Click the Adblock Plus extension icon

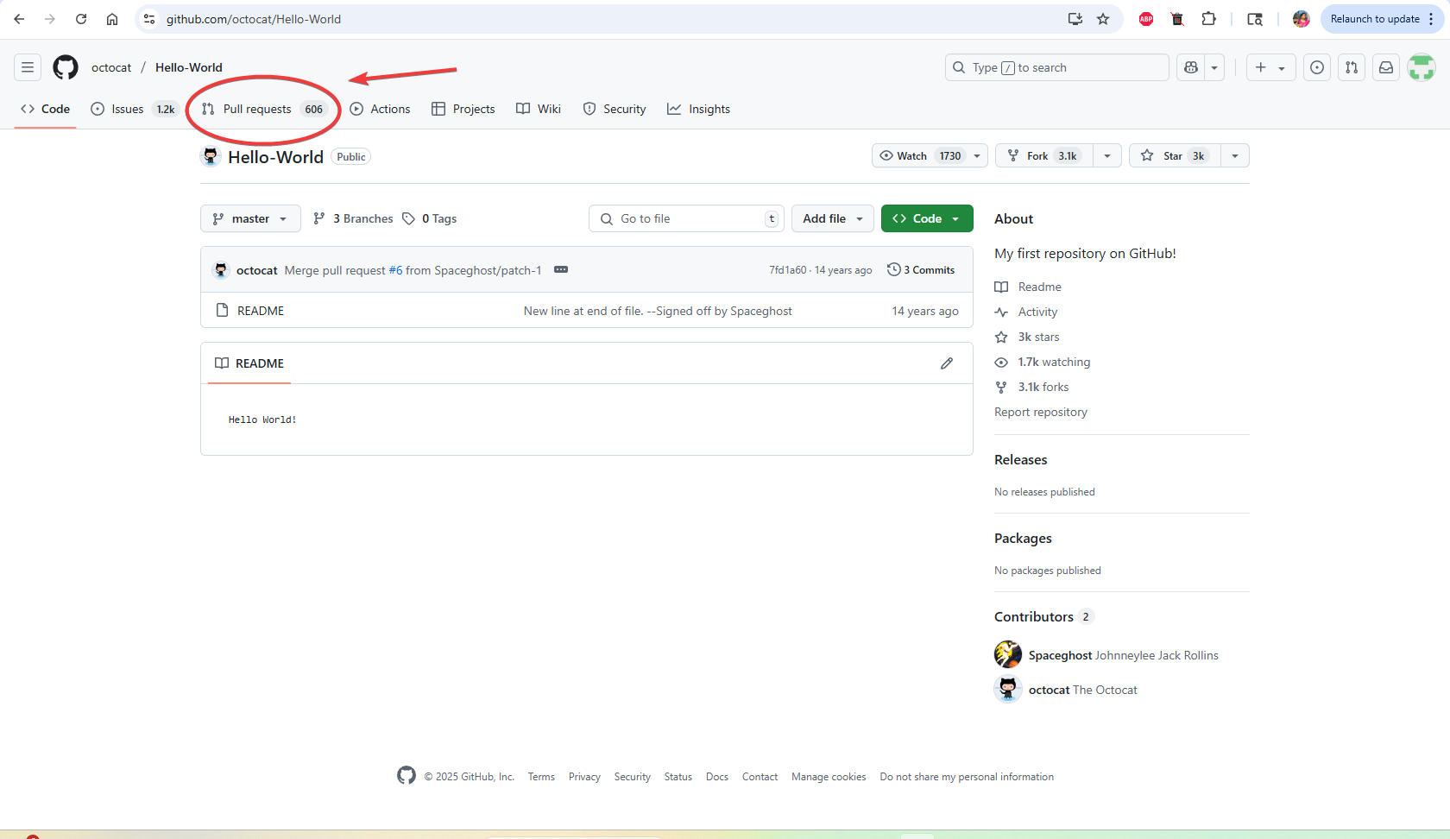click(x=1146, y=19)
